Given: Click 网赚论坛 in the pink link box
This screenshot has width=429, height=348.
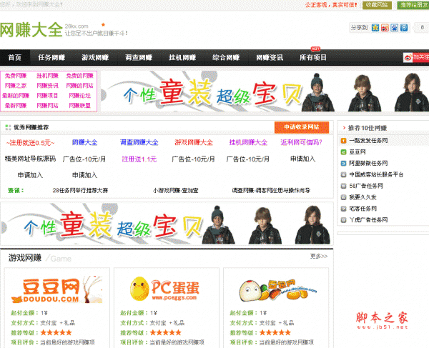Looking at the screenshot, I should click(x=79, y=96).
